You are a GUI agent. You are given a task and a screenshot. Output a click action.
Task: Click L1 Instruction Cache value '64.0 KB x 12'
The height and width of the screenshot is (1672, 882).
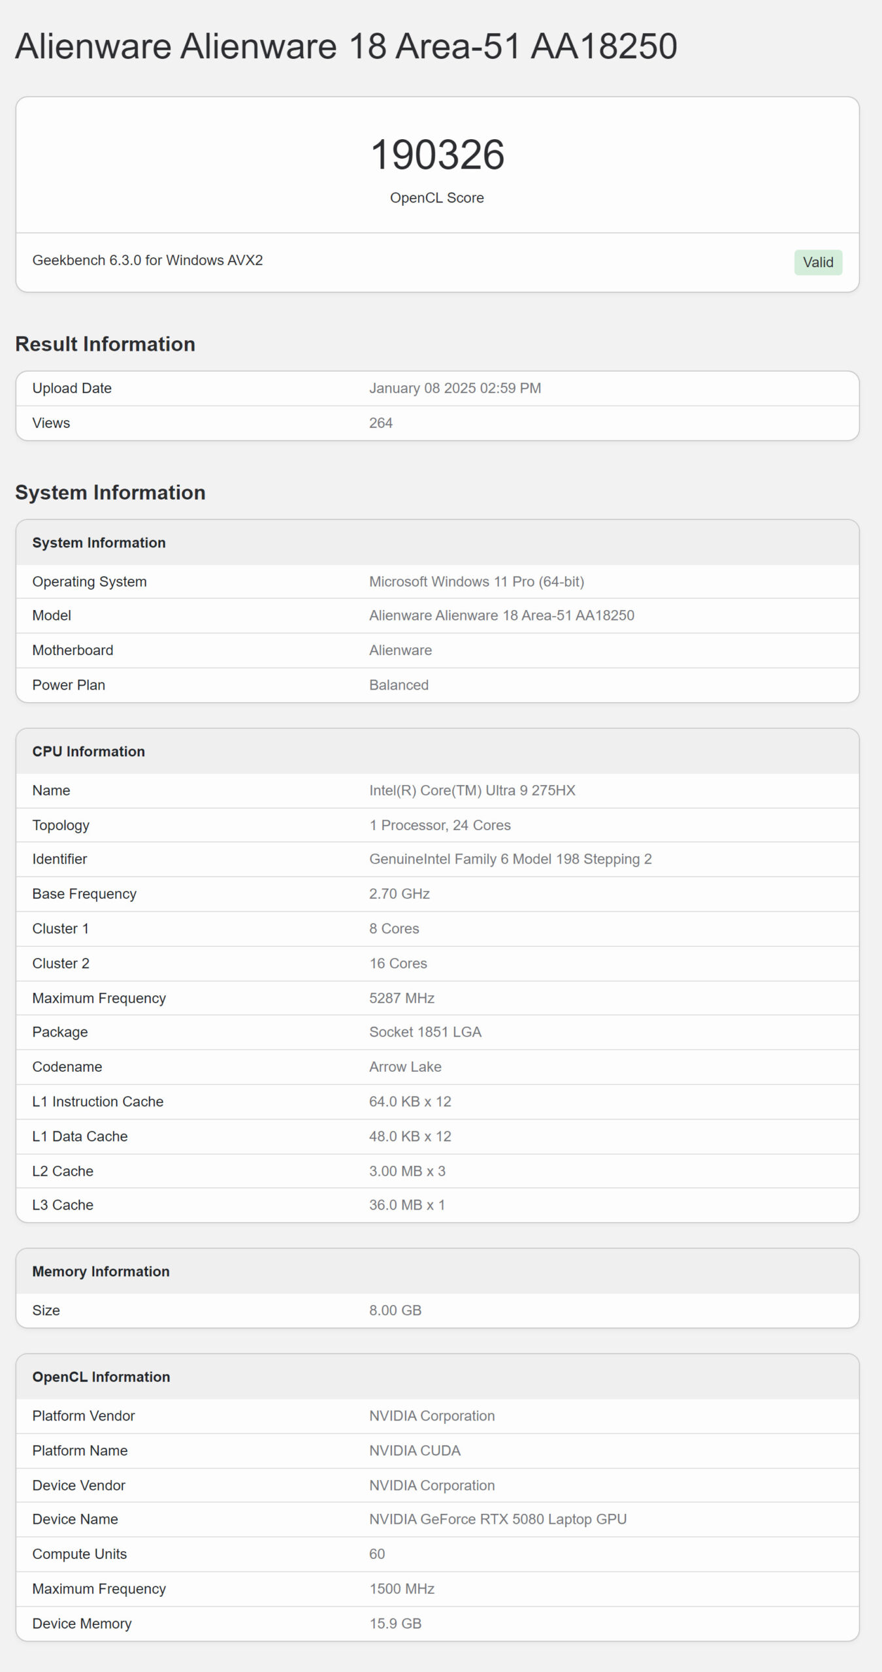[410, 1101]
